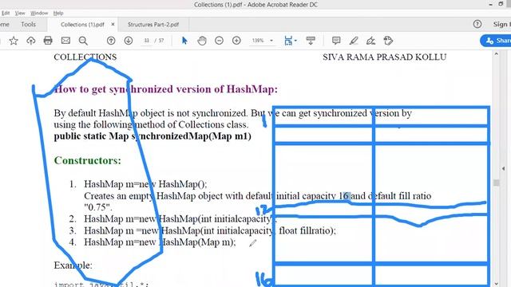
Task: Click the vertical scrollbar thumb
Action: [x=496, y=183]
